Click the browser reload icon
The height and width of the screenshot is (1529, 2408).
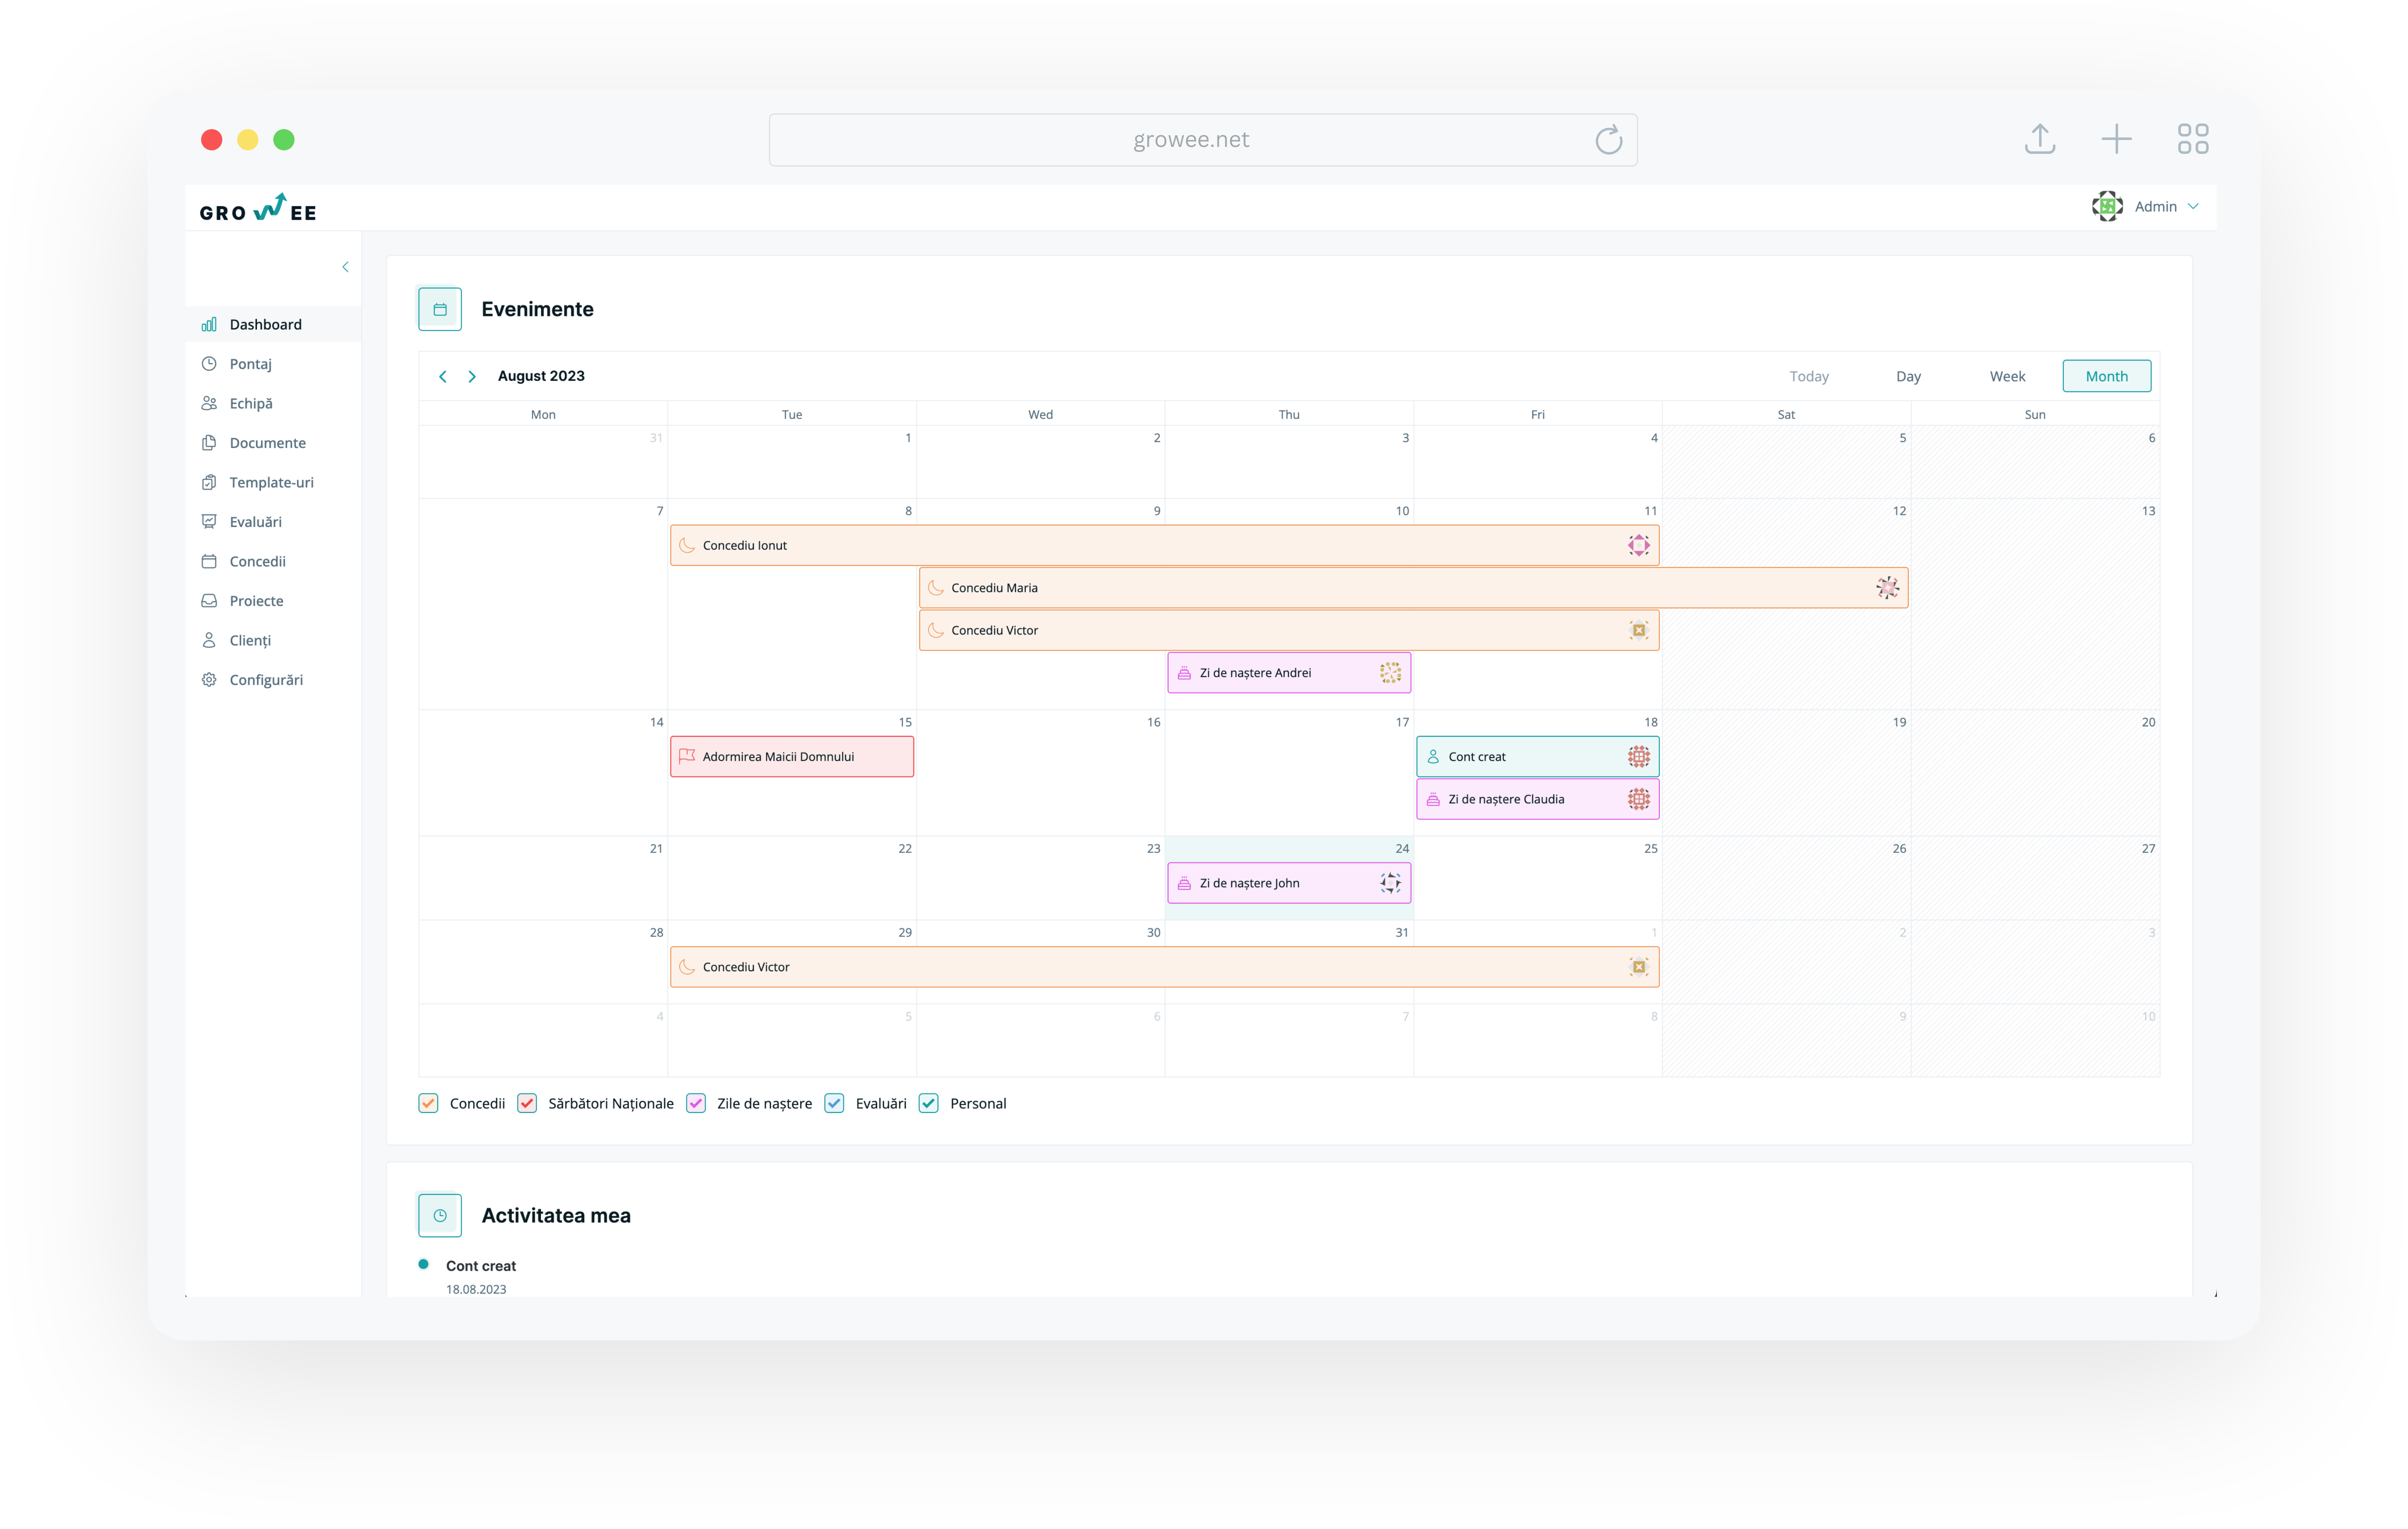click(1608, 140)
